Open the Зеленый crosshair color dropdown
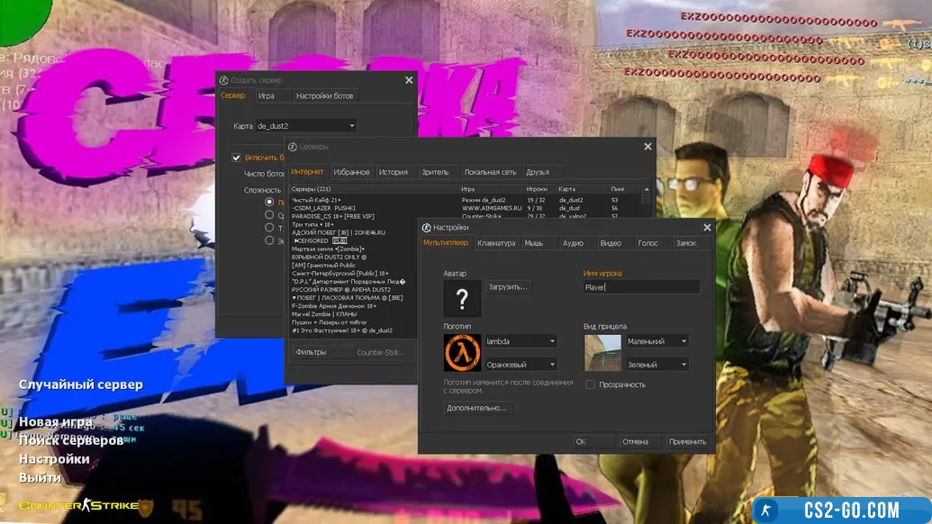932x524 pixels. [657, 365]
